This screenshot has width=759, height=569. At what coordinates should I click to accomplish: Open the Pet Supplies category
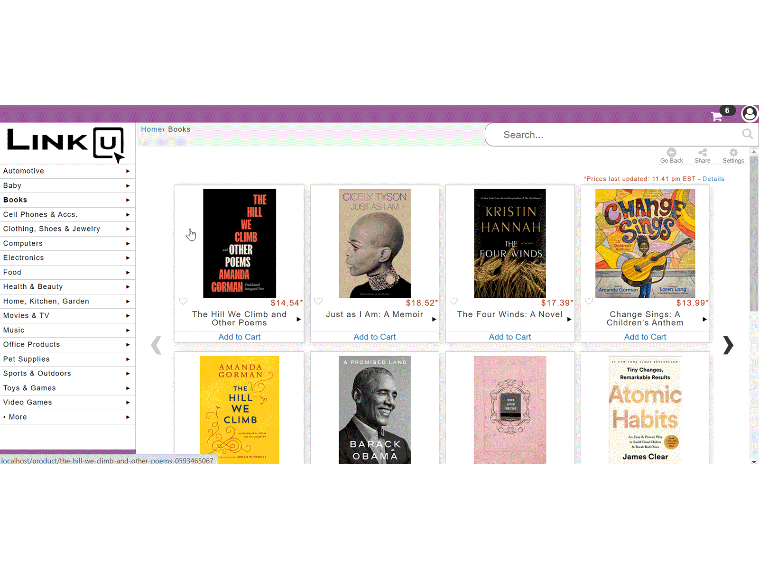point(67,359)
